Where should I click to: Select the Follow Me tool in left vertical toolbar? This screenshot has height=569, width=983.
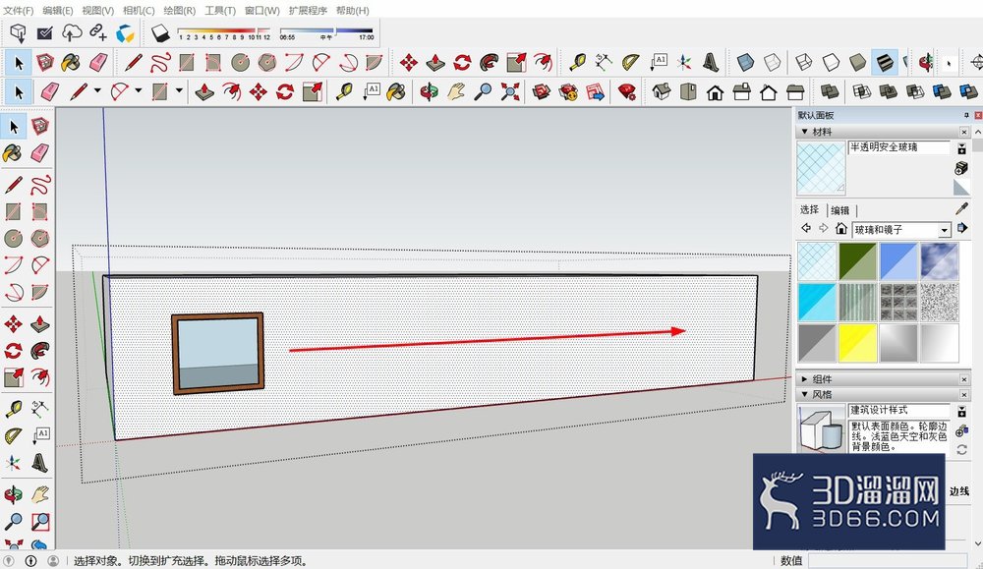pyautogui.click(x=40, y=350)
